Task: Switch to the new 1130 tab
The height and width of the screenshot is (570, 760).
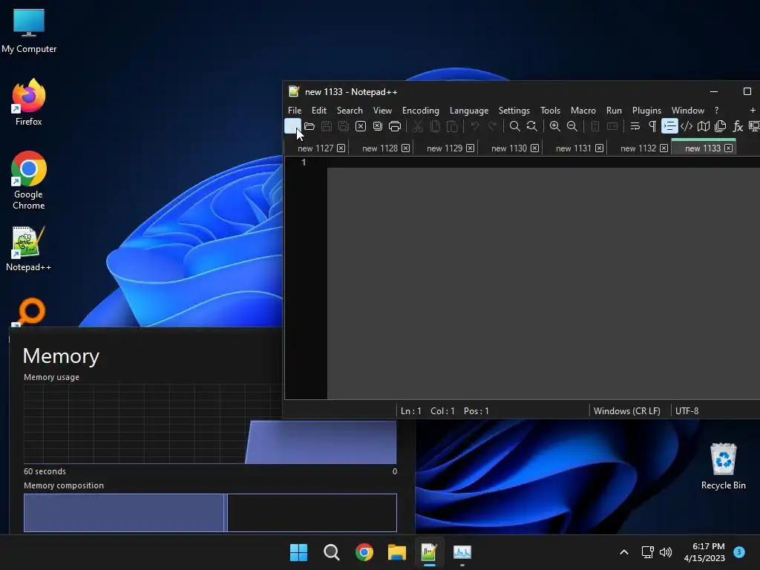Action: point(509,148)
